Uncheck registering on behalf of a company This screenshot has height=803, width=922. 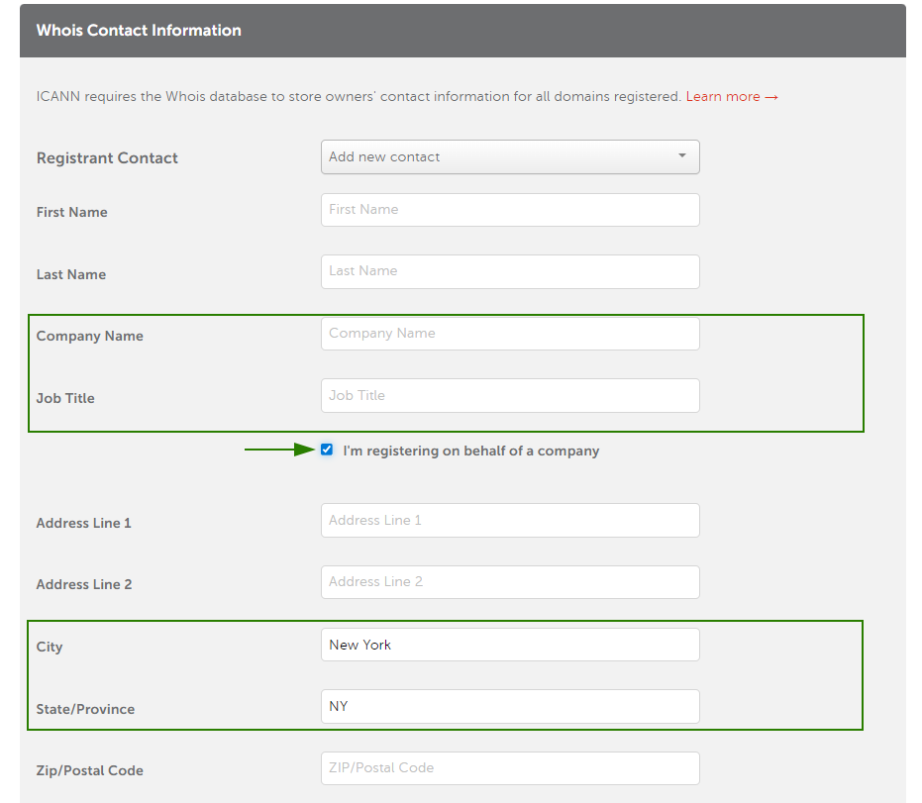327,451
